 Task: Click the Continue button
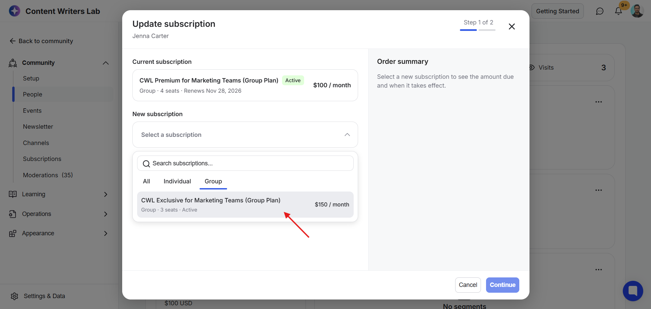click(502, 285)
